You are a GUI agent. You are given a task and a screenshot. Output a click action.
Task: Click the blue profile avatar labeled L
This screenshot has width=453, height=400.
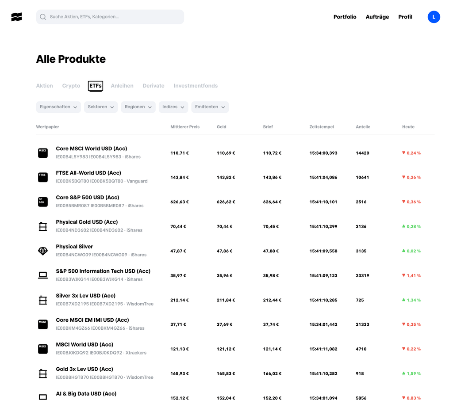click(x=434, y=17)
